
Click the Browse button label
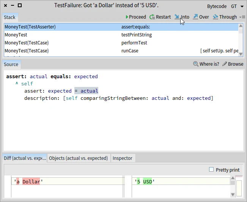tap(236, 64)
